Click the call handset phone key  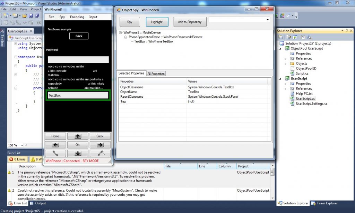(x=55, y=153)
